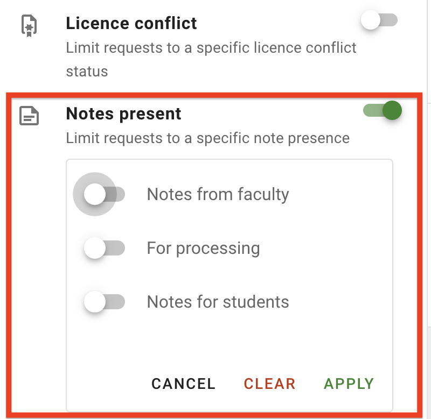The width and height of the screenshot is (431, 419).
Task: Activate the Notes for students switch
Action: click(104, 302)
